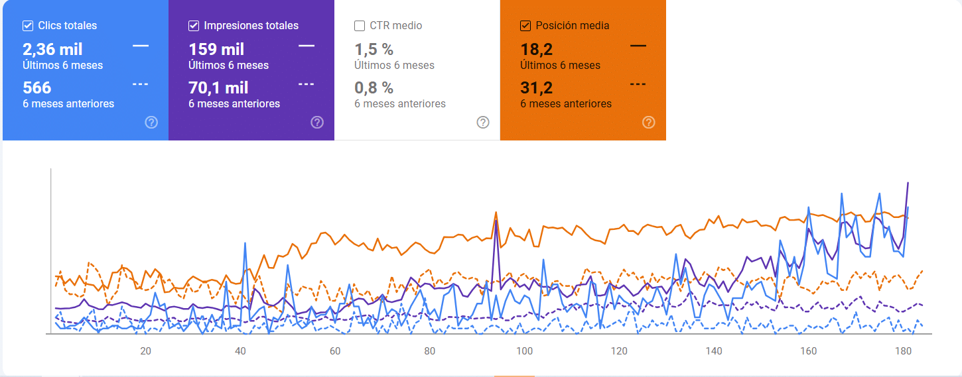Click the 1,5 % average CTR value
This screenshot has width=962, height=377.
[x=374, y=50]
